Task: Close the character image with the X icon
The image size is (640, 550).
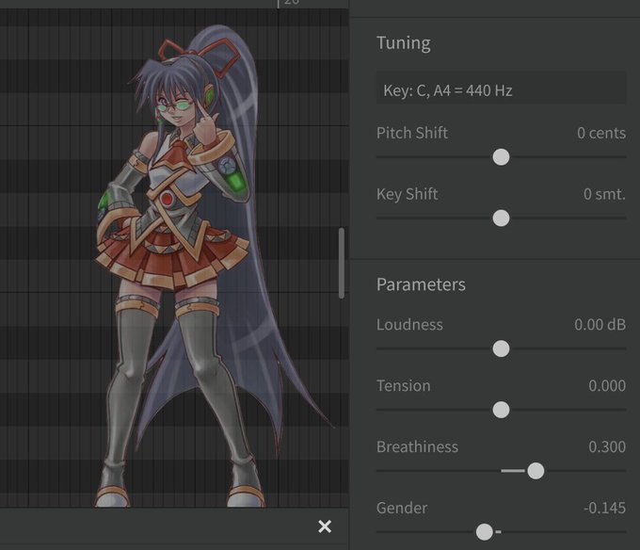Action: (325, 526)
